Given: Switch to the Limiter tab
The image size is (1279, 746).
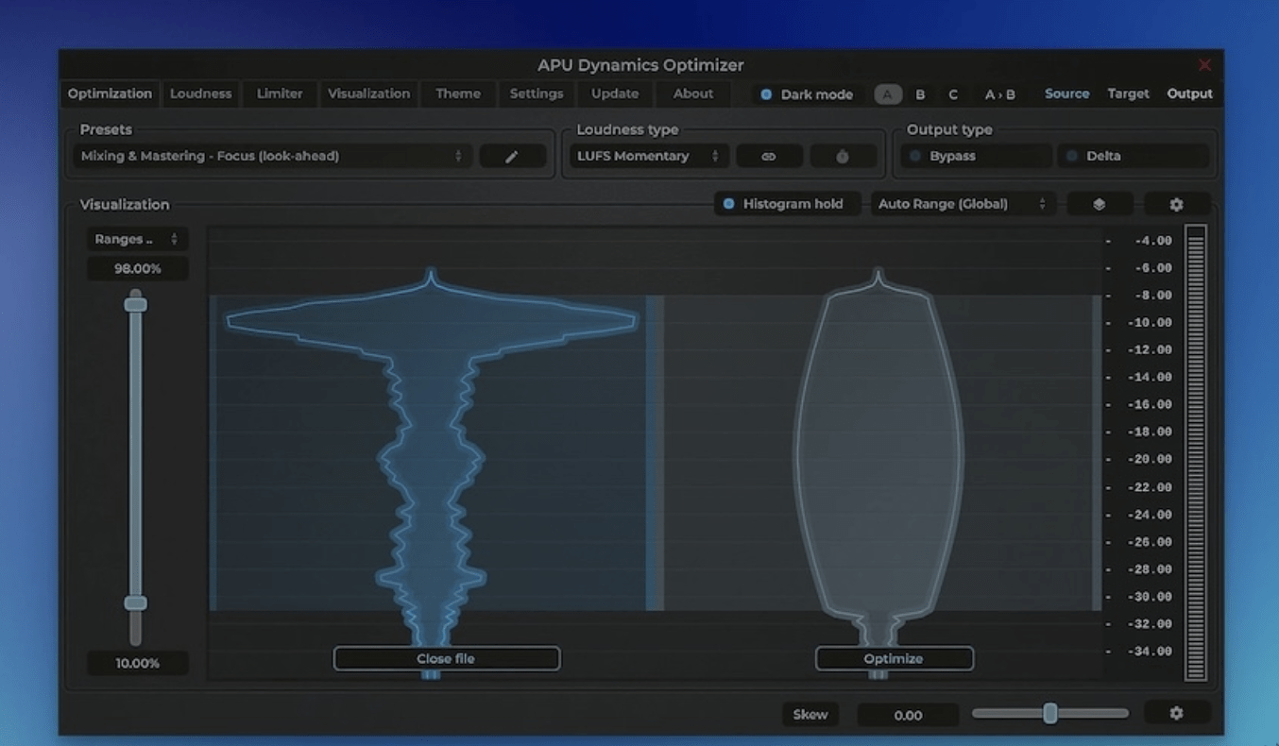Looking at the screenshot, I should (x=279, y=94).
